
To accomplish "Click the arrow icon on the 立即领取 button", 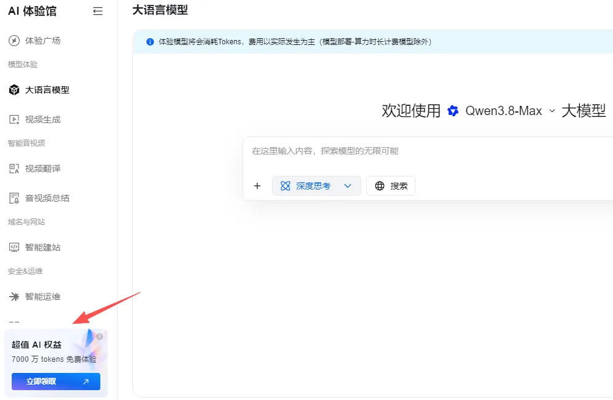I will pyautogui.click(x=86, y=382).
